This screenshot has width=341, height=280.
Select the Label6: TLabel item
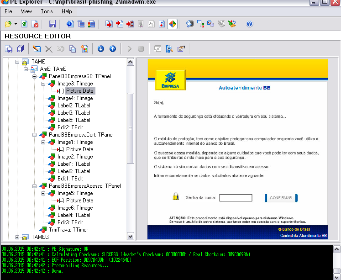point(74,171)
